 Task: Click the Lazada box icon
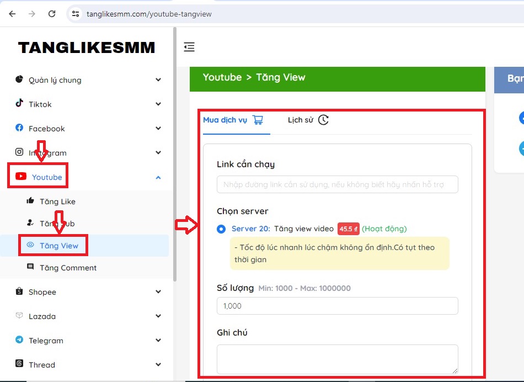coord(19,315)
